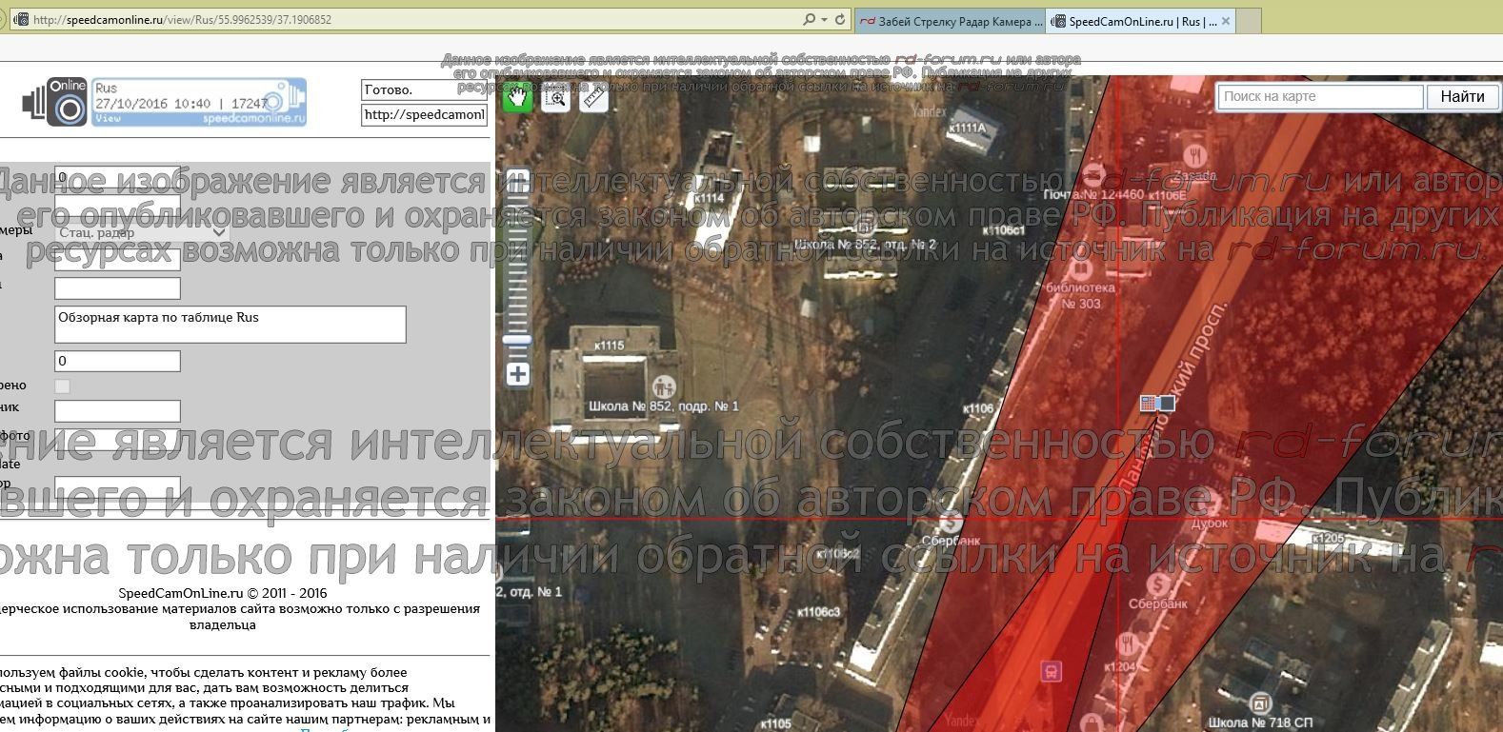Open the Стац. радар camera type dropdown
The image size is (1503, 732).
(x=142, y=232)
